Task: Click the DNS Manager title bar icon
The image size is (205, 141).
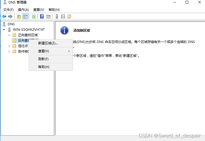Action: point(5,2)
